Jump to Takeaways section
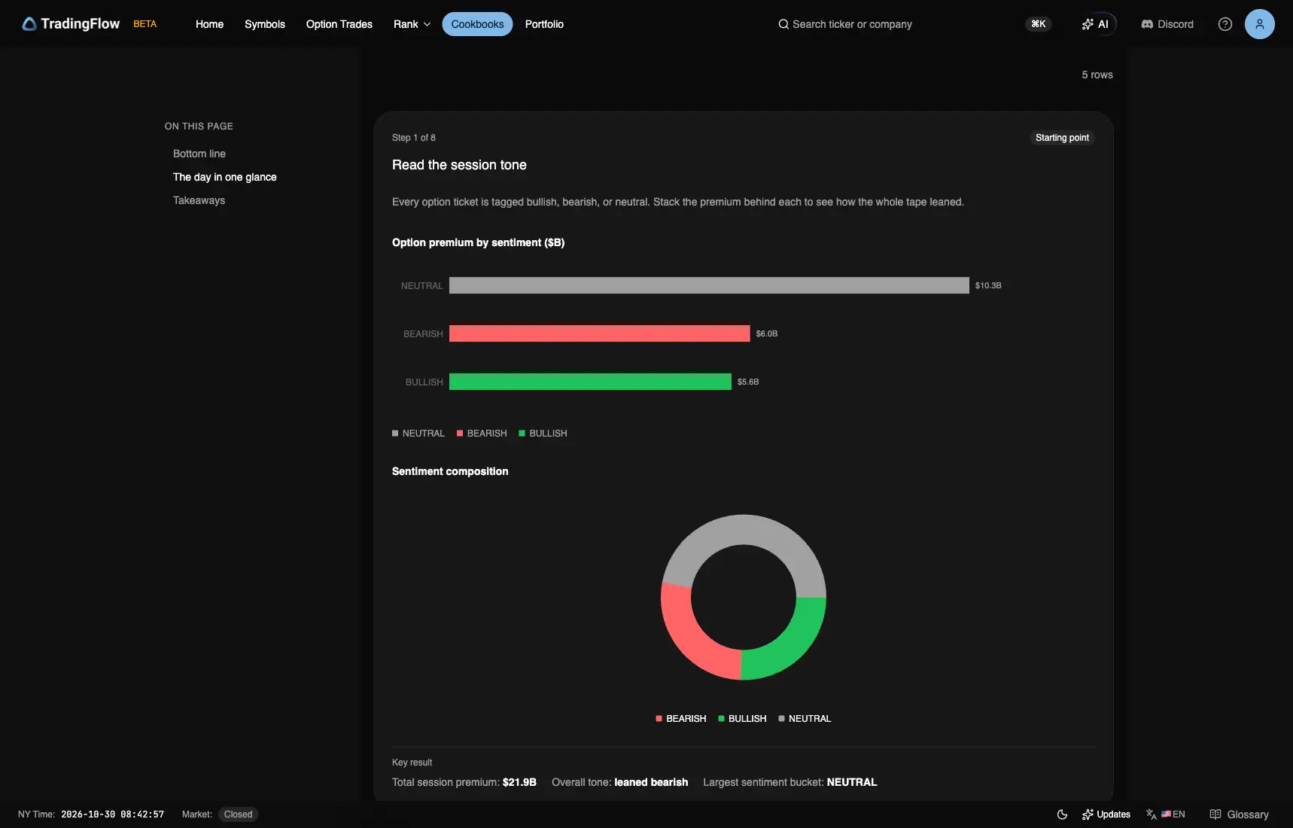Viewport: 1293px width, 828px height. (x=199, y=200)
